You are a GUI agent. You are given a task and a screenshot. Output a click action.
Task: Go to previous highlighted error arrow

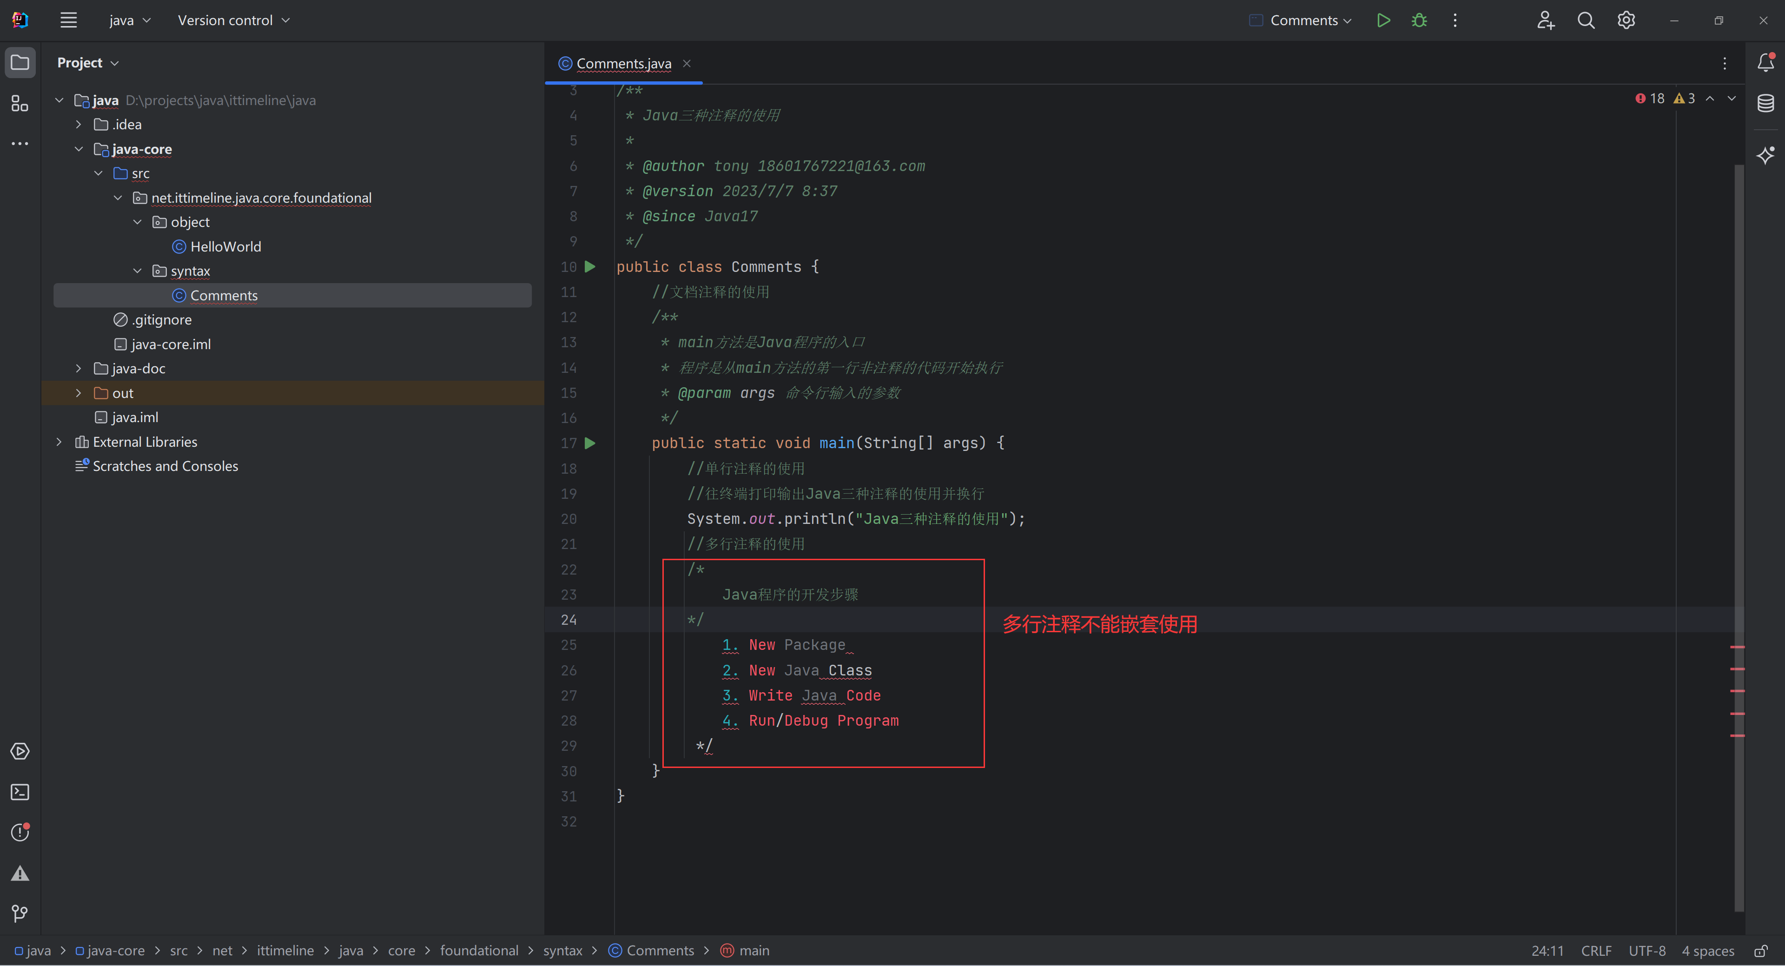[1710, 99]
